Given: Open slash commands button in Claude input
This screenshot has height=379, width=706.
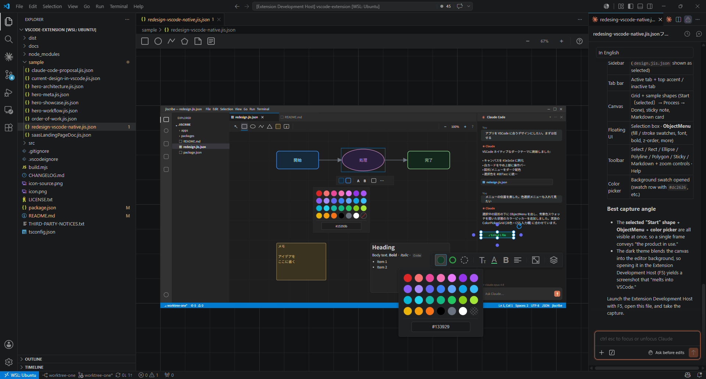Looking at the screenshot, I should [x=612, y=353].
